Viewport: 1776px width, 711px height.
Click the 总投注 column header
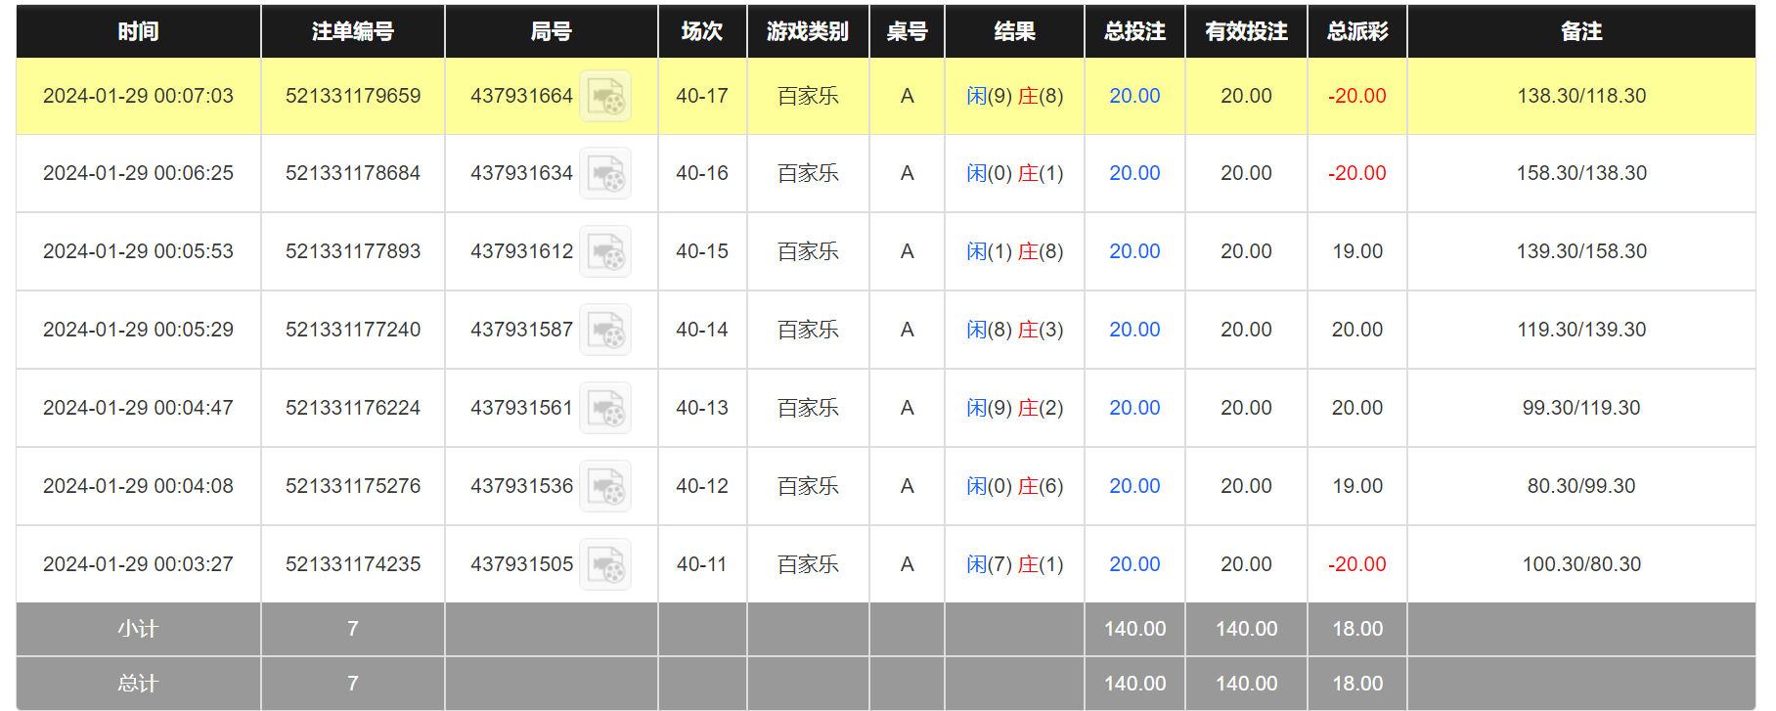[x=1134, y=31]
